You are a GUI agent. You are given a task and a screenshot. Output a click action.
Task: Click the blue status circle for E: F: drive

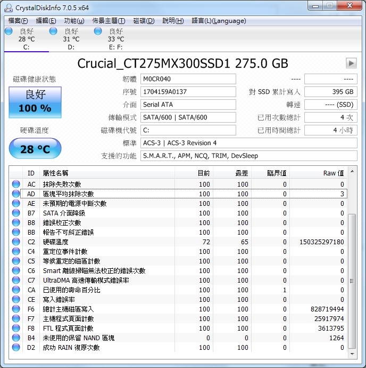click(98, 31)
